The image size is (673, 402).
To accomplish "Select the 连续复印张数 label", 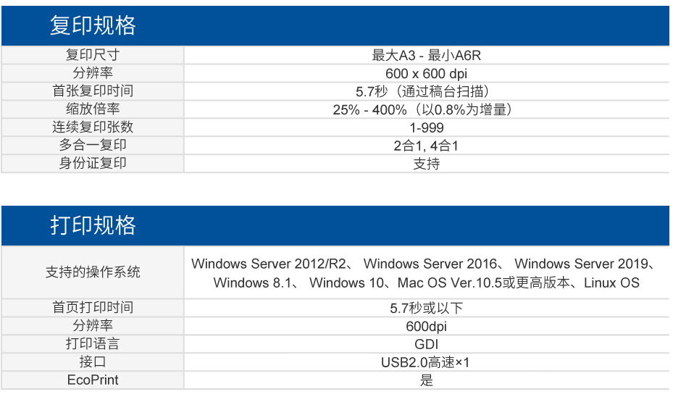I will click(x=93, y=127).
